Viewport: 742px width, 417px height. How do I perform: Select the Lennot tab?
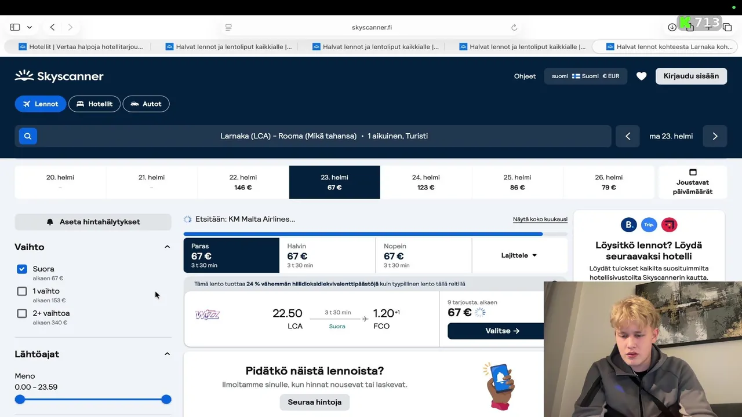[41, 104]
